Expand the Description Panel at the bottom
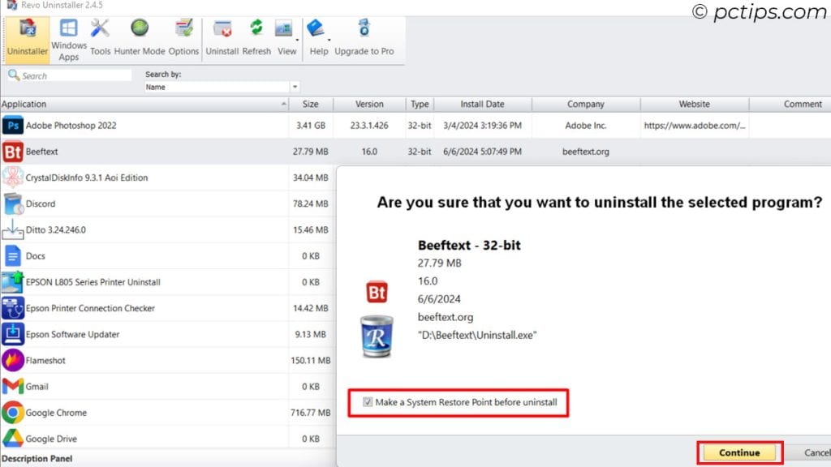Image resolution: width=831 pixels, height=467 pixels. point(37,458)
